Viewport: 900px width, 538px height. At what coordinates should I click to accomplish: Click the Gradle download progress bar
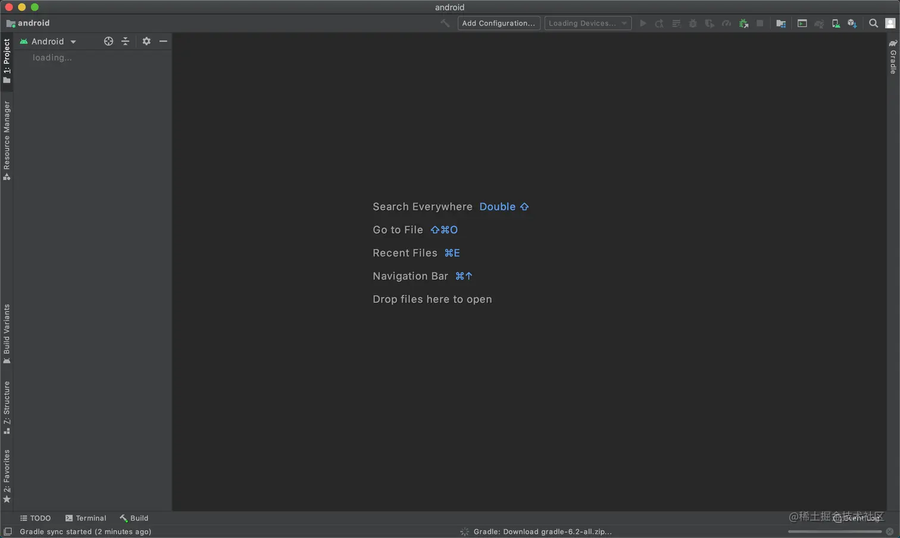pyautogui.click(x=835, y=531)
